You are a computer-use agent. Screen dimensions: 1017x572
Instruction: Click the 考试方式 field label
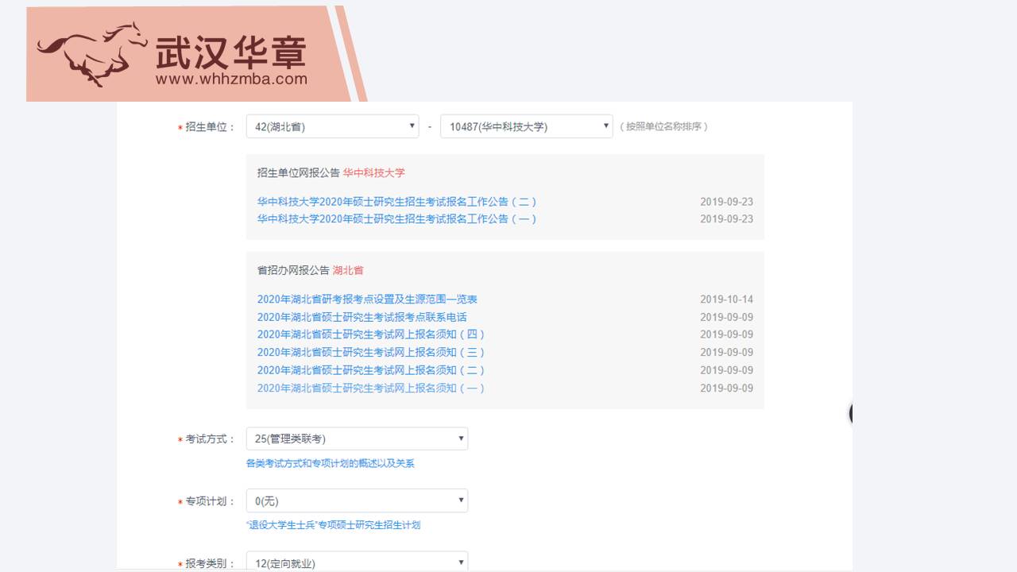[210, 439]
